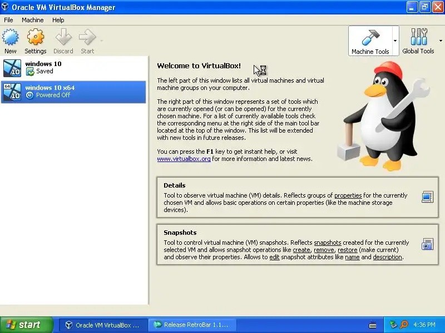Open the File menu

point(8,20)
